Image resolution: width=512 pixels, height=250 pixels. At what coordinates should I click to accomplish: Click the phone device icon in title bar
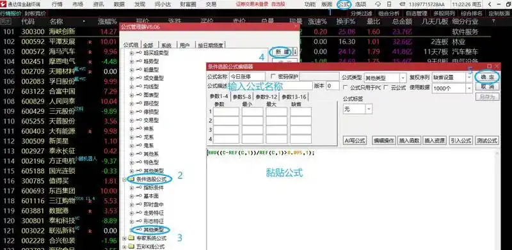pyautogui.click(x=389, y=4)
